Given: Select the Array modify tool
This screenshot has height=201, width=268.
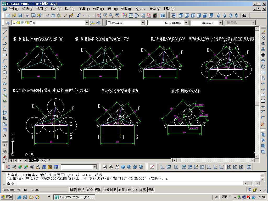Looking at the screenshot, I should coord(263,55).
